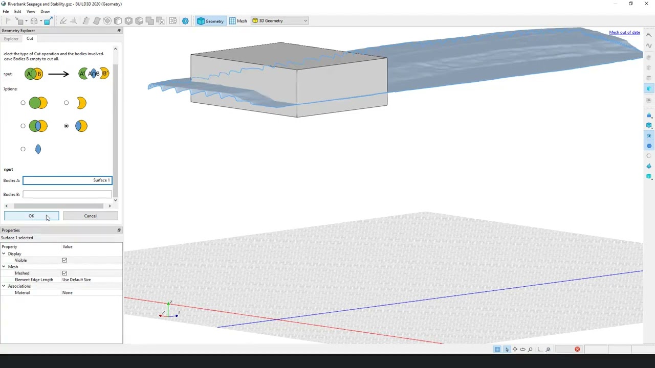
Task: Open the Edit menu
Action: (18, 11)
